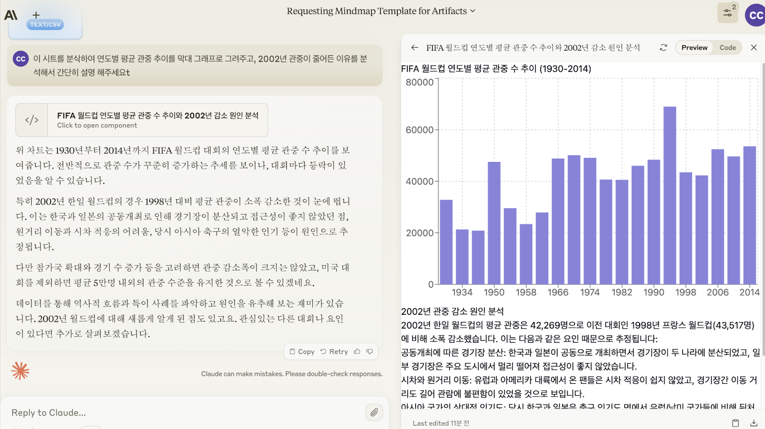
Task: Click the '80000' y-axis label
Action: (419, 82)
